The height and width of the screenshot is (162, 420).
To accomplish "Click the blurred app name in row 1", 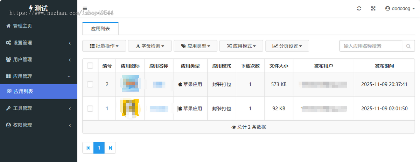I will [x=159, y=108].
